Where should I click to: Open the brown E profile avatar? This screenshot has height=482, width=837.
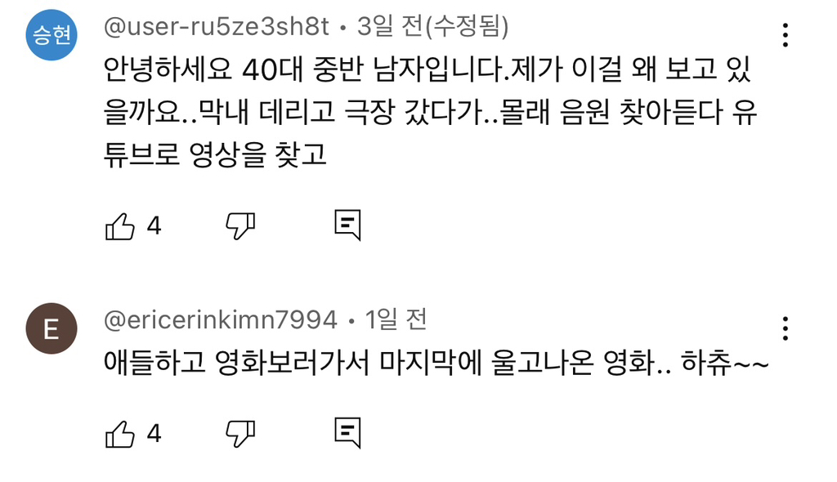[51, 329]
